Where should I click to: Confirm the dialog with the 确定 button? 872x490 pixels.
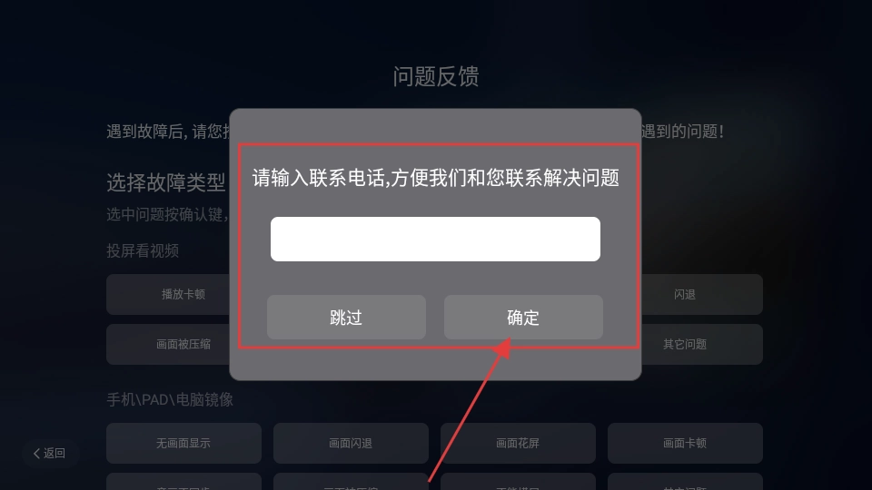coord(523,318)
